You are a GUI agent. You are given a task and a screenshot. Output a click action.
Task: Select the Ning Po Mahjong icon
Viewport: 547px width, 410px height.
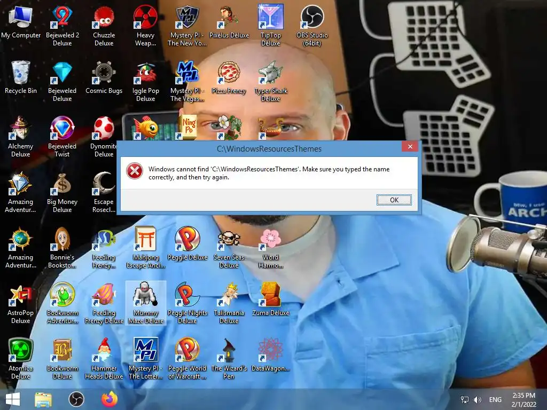[x=189, y=127]
